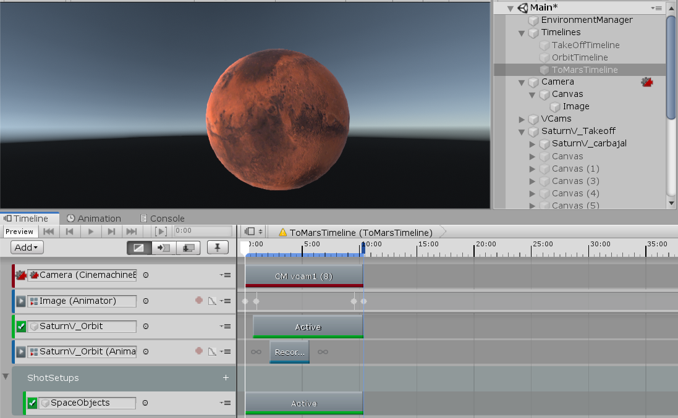Toggle Play Range mode button
The height and width of the screenshot is (418, 678).
click(161, 232)
